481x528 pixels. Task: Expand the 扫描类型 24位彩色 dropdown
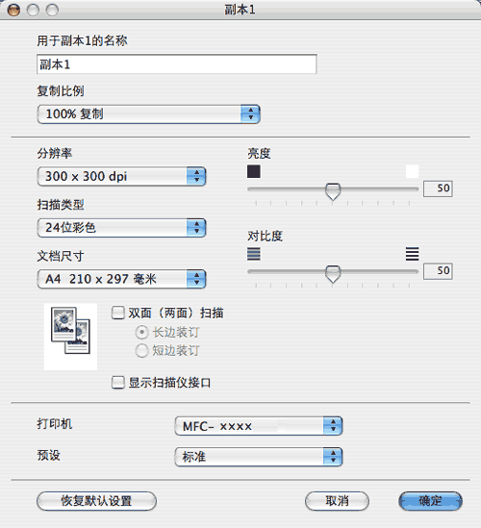pos(121,228)
